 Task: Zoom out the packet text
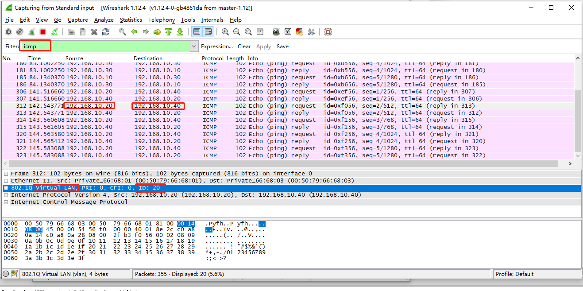[x=237, y=32]
